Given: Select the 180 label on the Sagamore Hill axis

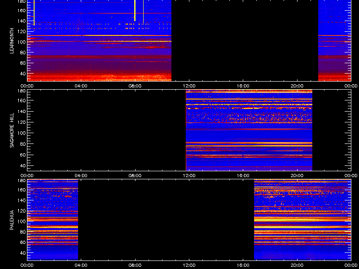Looking at the screenshot, I should pos(22,91).
